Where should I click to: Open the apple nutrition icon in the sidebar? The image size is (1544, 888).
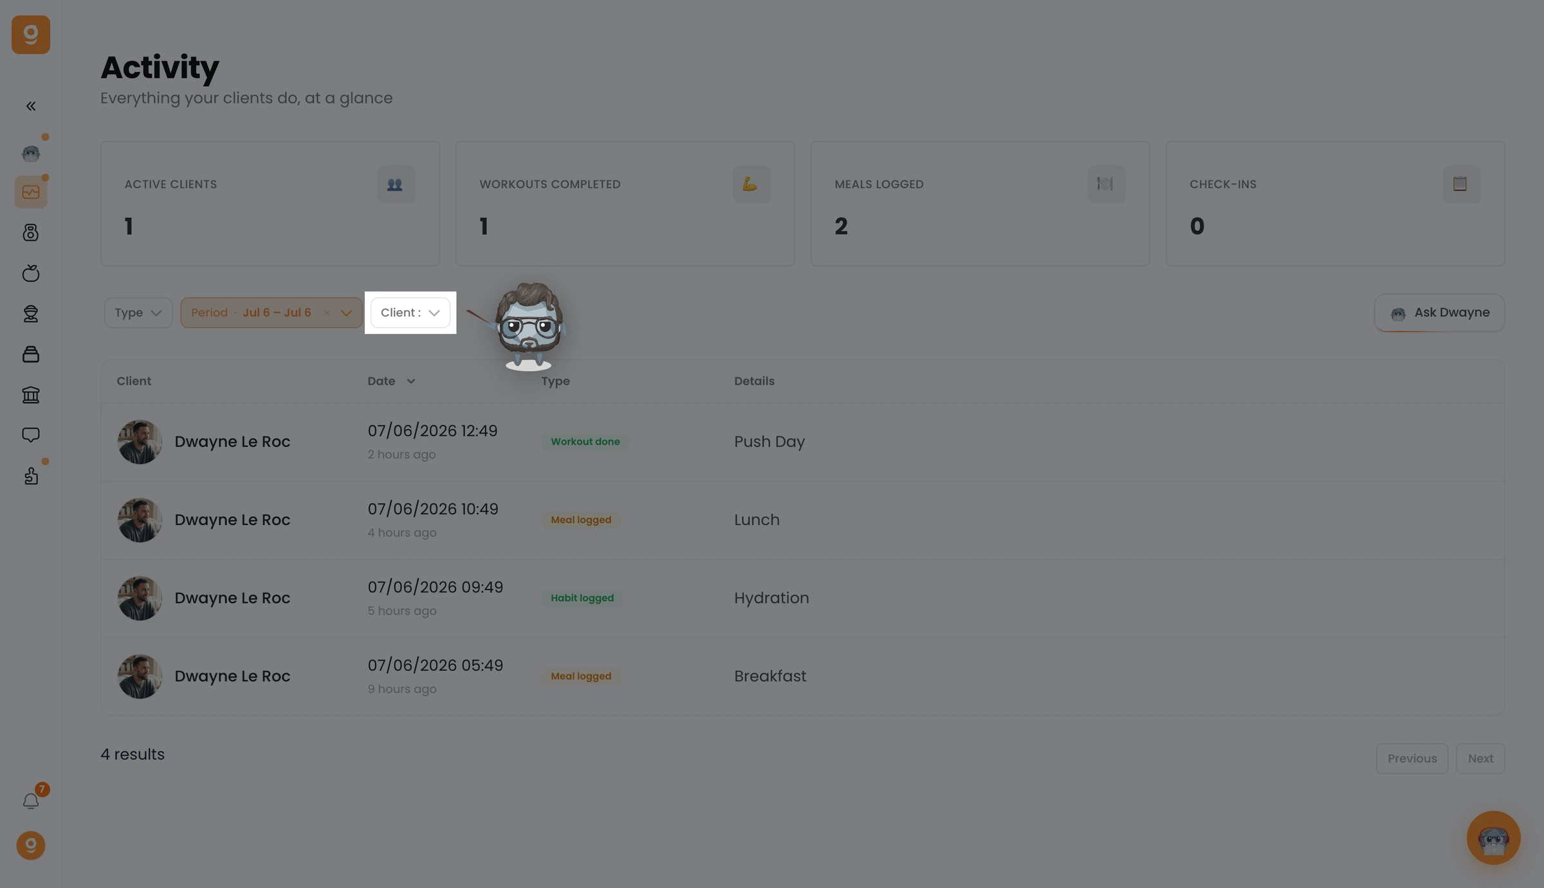[x=30, y=273]
